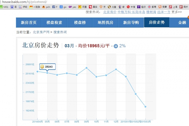
Task: Click the 搜索热词 breadcrumb link
Action: pos(60,32)
